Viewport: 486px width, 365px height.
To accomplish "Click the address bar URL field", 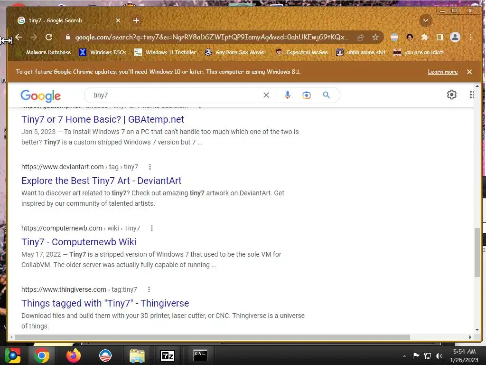I will 212,37.
